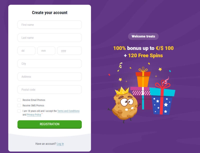Click the Address input field
The image size is (200, 153).
pos(49,77)
